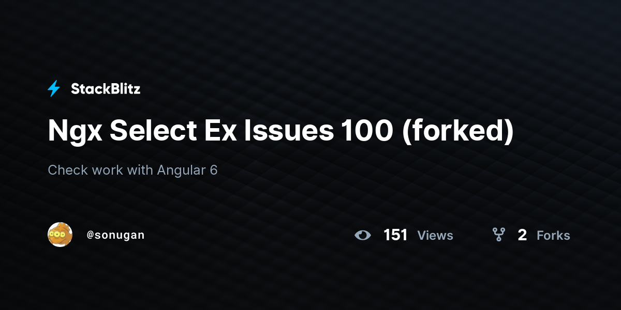621x310 pixels.
Task: Click the number 100 in the title
Action: tap(367, 131)
